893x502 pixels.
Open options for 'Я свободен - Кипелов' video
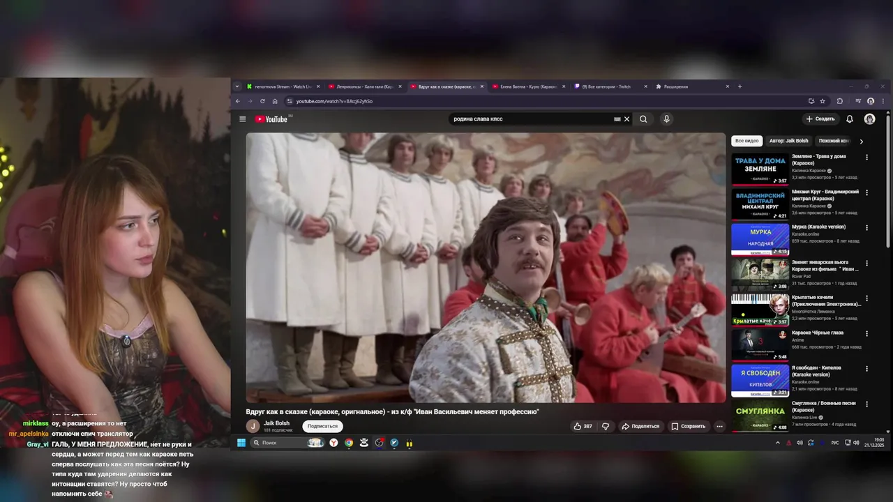click(866, 368)
